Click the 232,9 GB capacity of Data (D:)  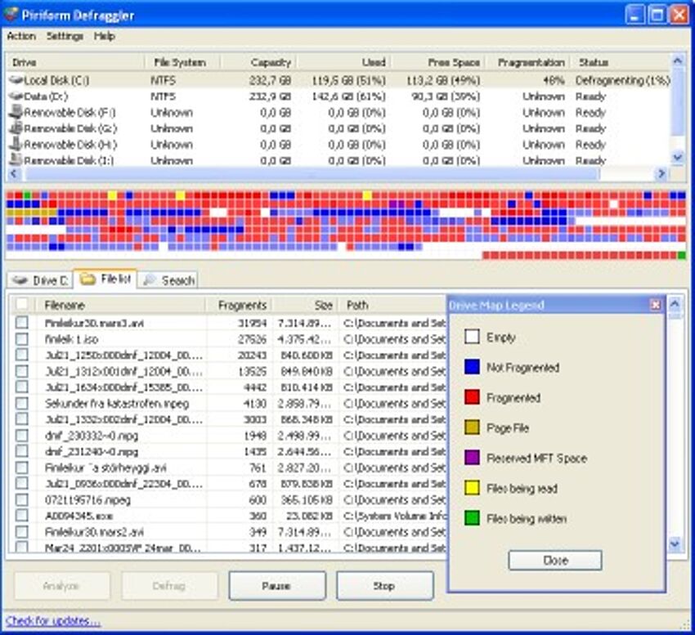click(x=270, y=96)
